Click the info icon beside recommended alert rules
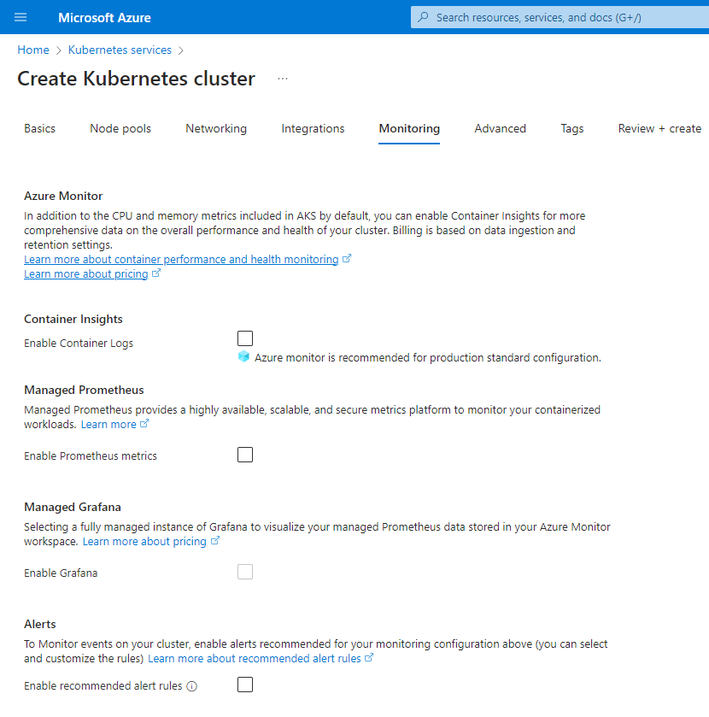Image resolution: width=709 pixels, height=717 pixels. (192, 686)
